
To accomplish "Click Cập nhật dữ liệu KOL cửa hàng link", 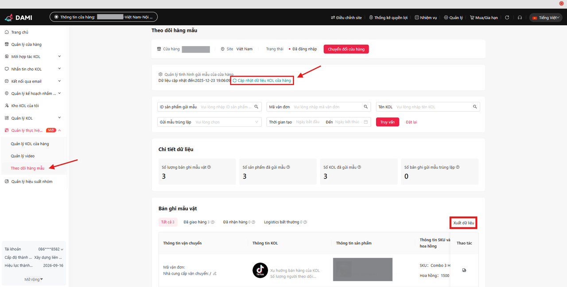I will (262, 81).
